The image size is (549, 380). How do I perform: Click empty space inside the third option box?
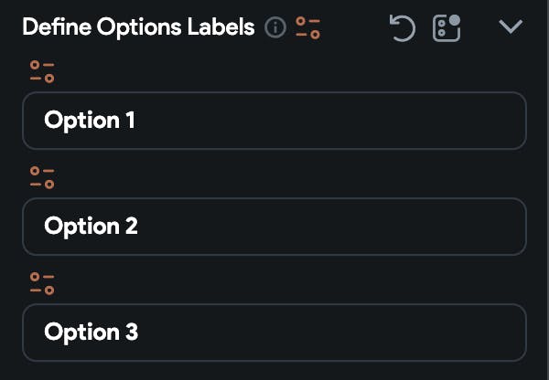pos(366,332)
